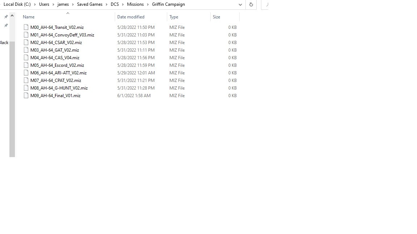Click the file icon of M04_AH-64_CAS_V04.miz
This screenshot has height=234, width=417.
coord(26,57)
